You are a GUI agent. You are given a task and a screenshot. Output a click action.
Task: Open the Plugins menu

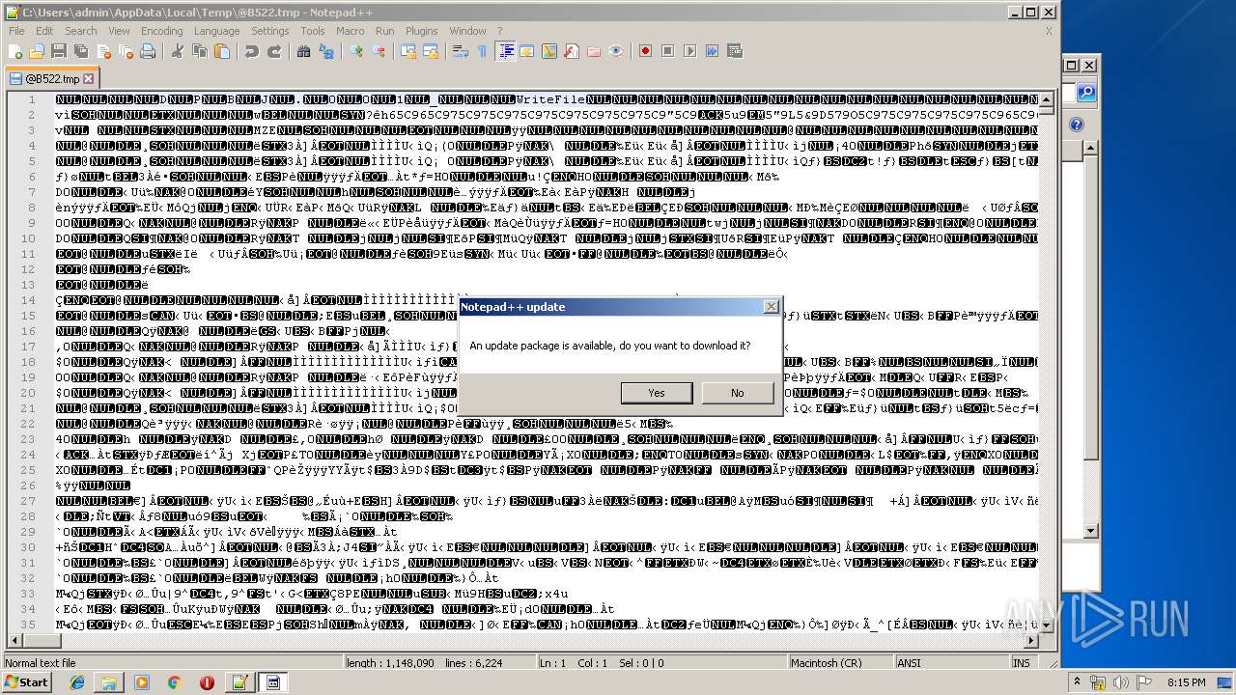(x=422, y=31)
